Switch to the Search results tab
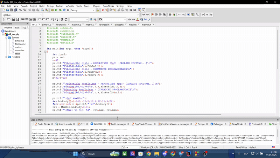Viewport: 280px width, 158px height. tap(65, 124)
